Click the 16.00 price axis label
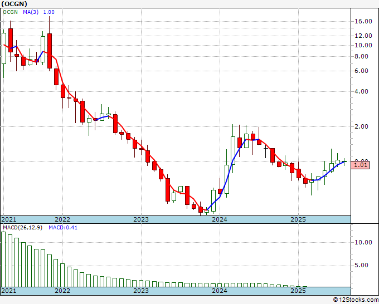Screen dimensions: 379x304 tap(363, 22)
